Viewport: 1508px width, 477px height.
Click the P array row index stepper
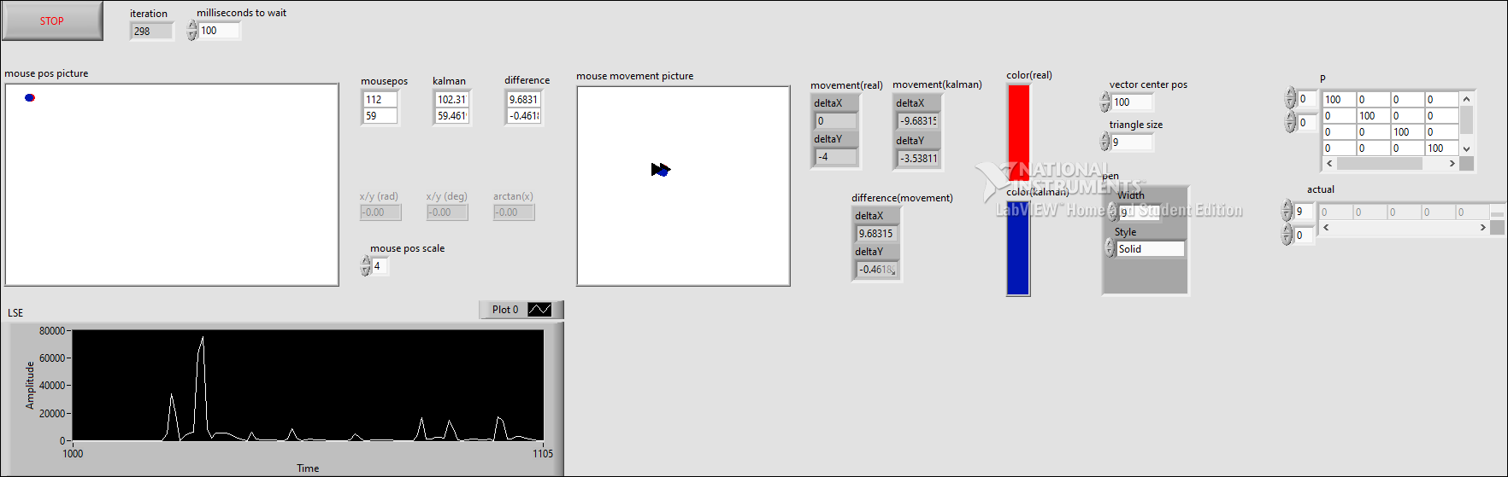click(x=1290, y=99)
